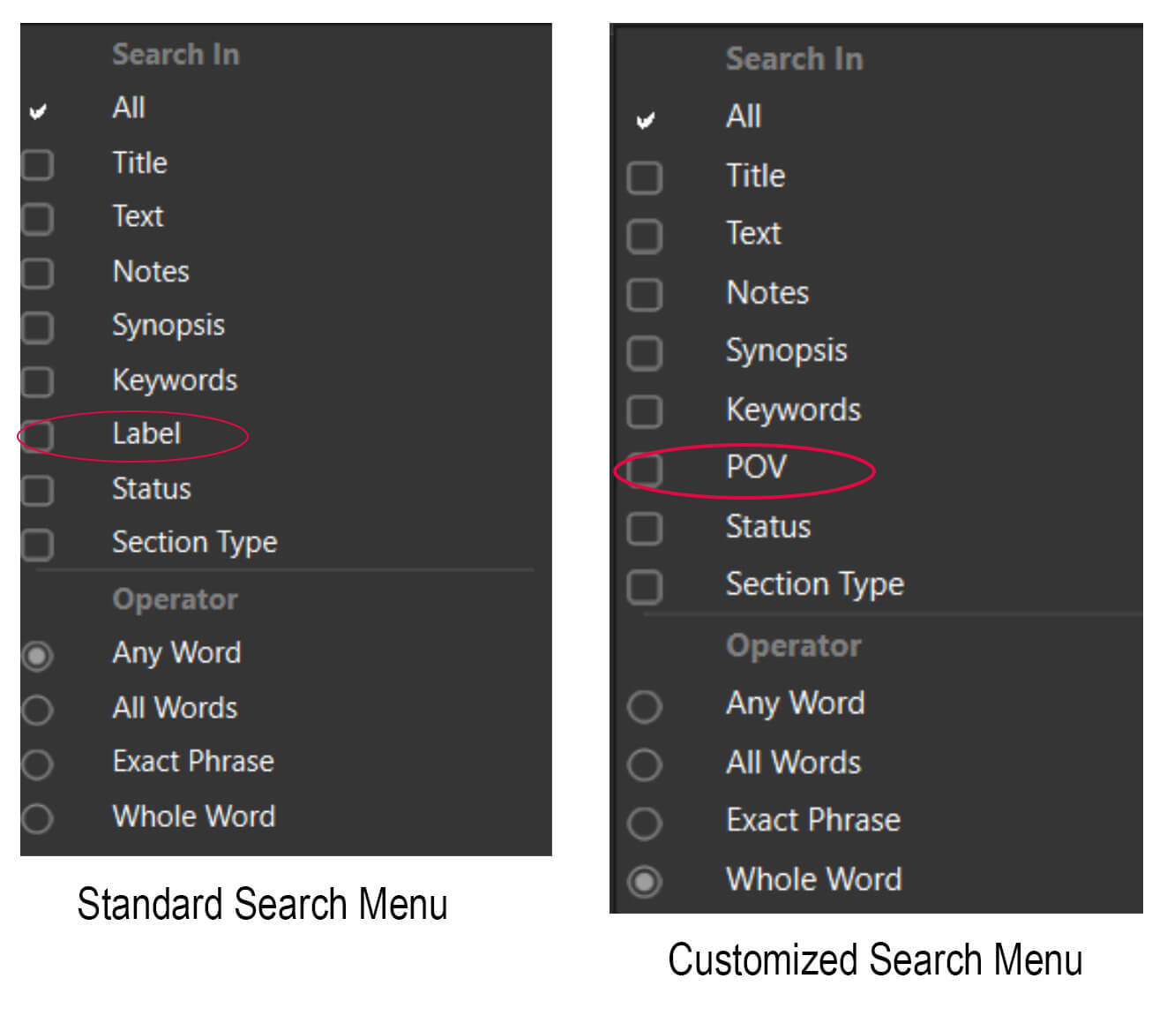Check Section Type in the standard menu
Screen dimensions: 1167x1016
38,544
